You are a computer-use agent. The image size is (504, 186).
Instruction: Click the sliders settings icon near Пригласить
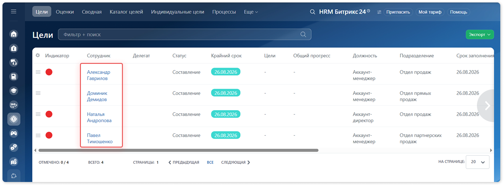(379, 12)
